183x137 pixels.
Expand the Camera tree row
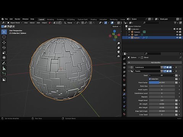click(x=129, y=32)
